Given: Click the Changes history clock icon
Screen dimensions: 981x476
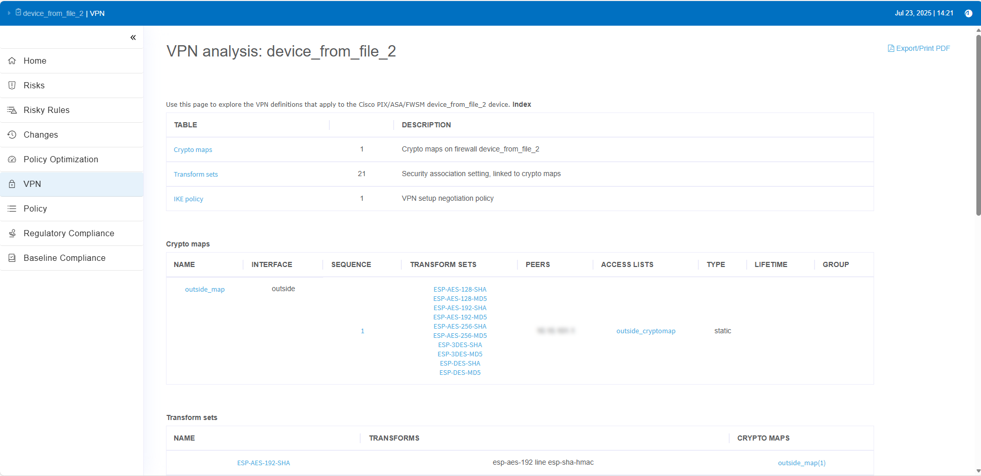Looking at the screenshot, I should (12, 135).
